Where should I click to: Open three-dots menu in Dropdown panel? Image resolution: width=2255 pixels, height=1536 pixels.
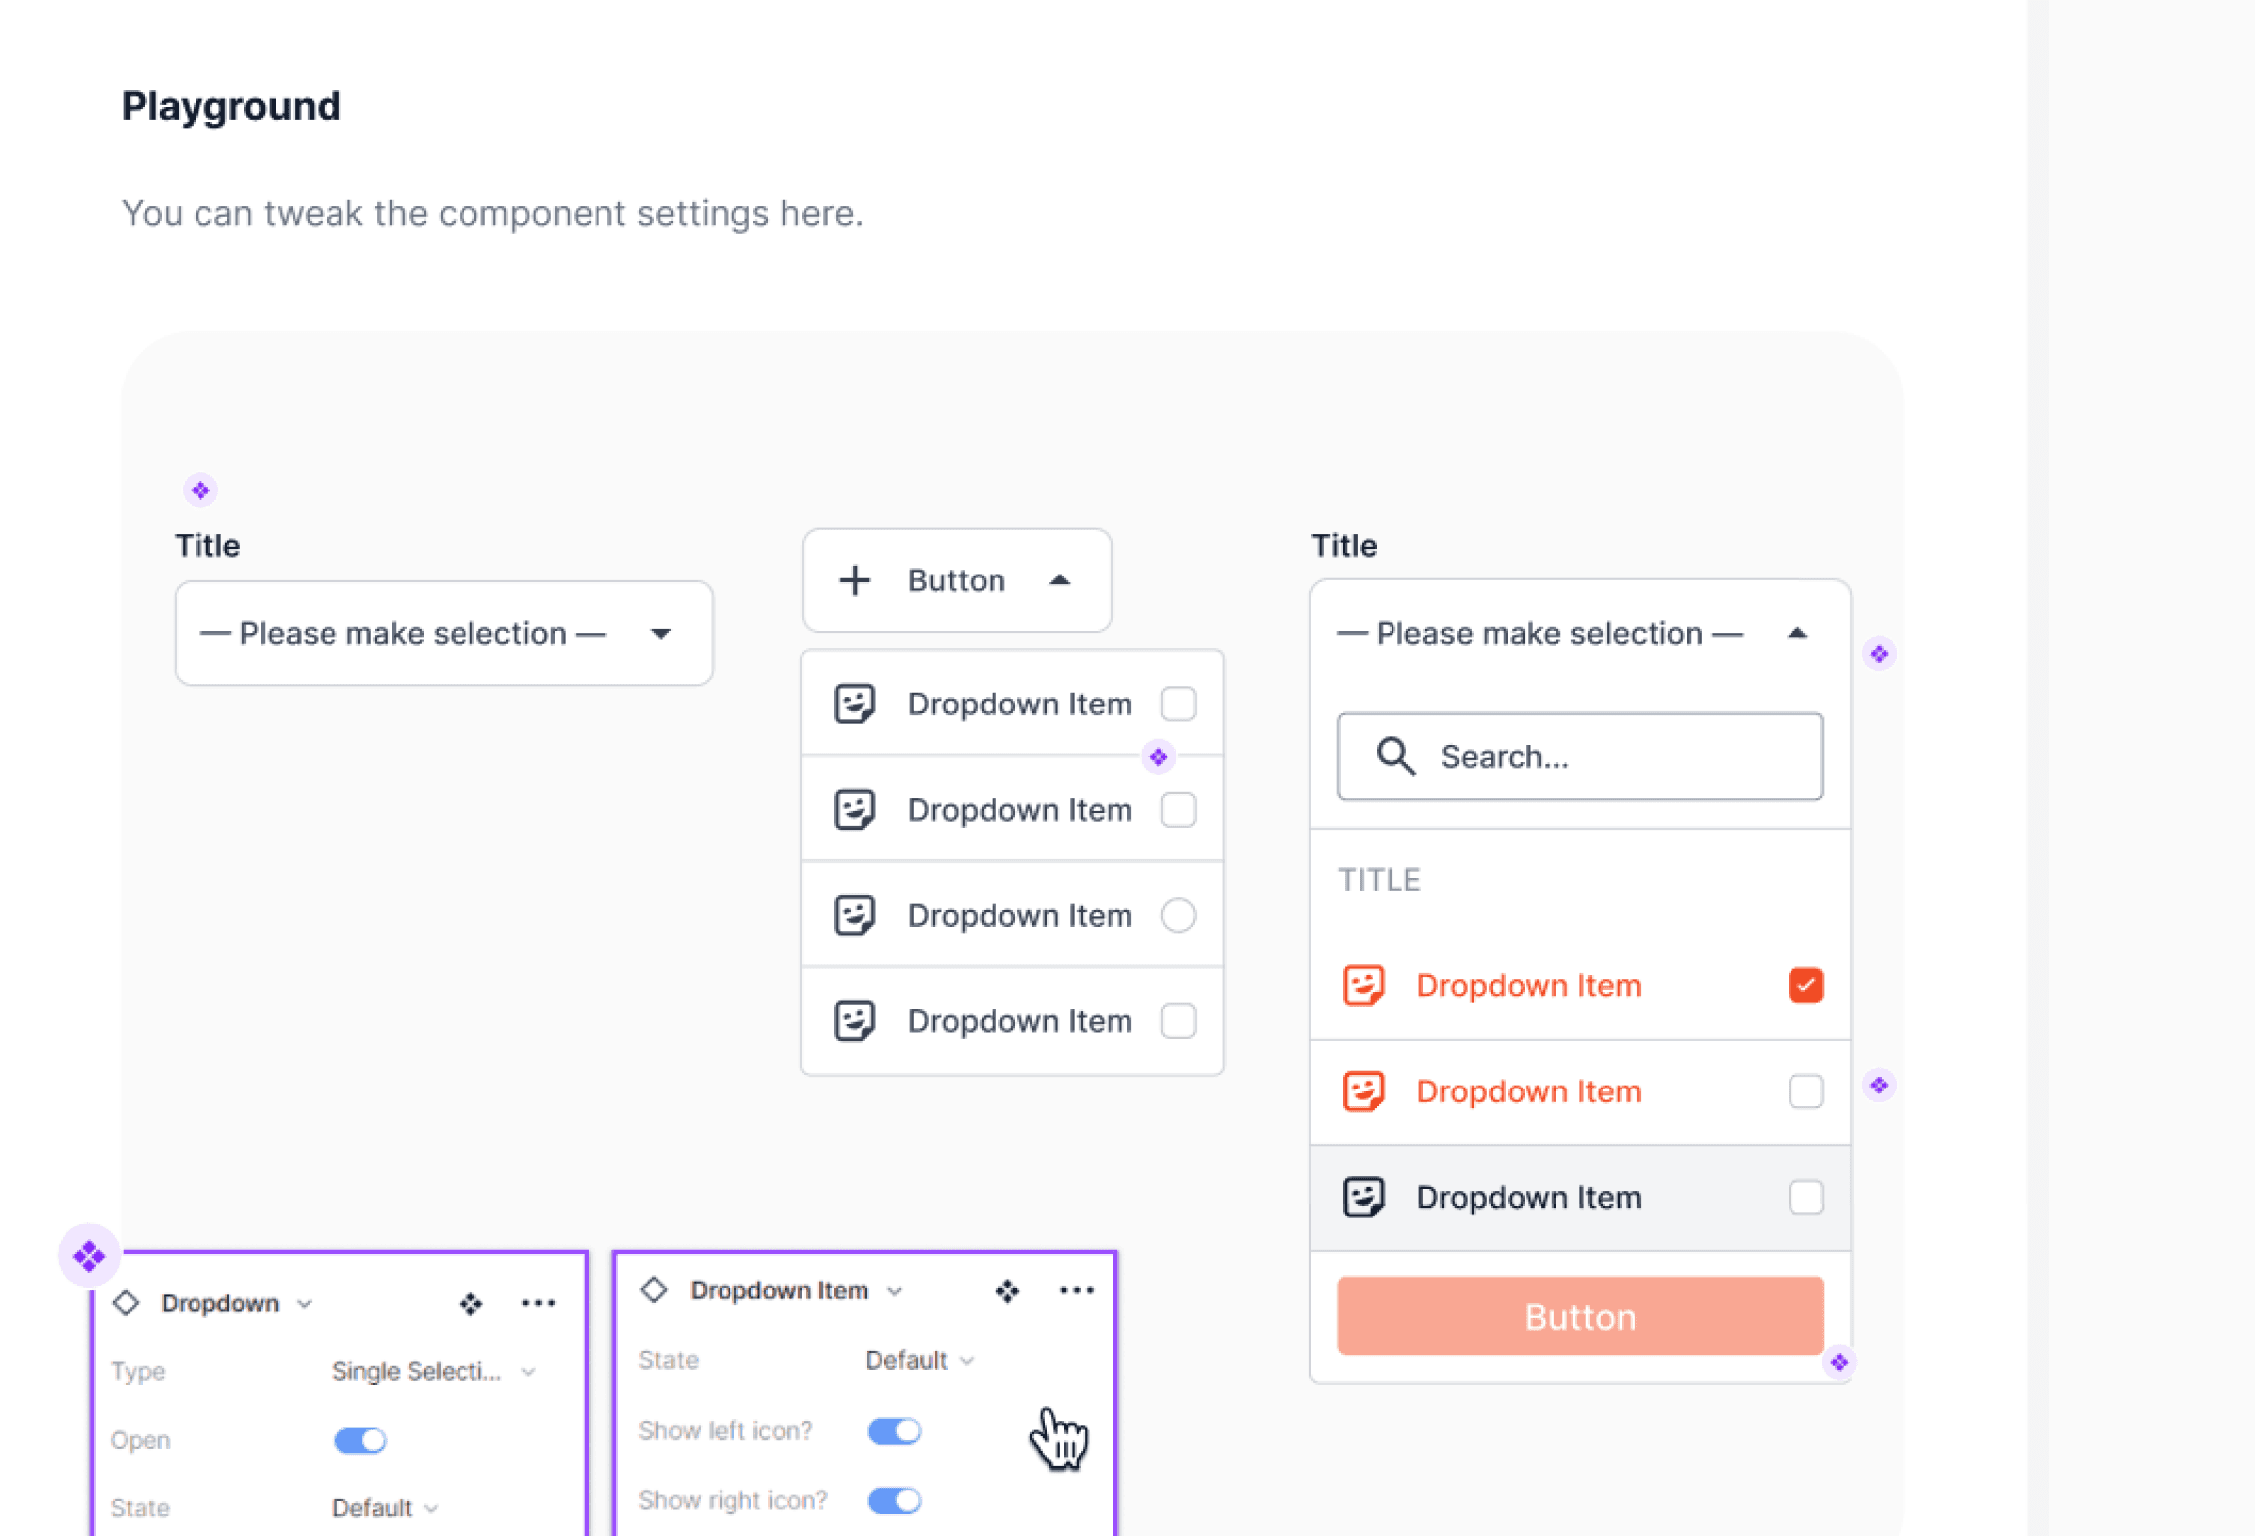[x=538, y=1303]
